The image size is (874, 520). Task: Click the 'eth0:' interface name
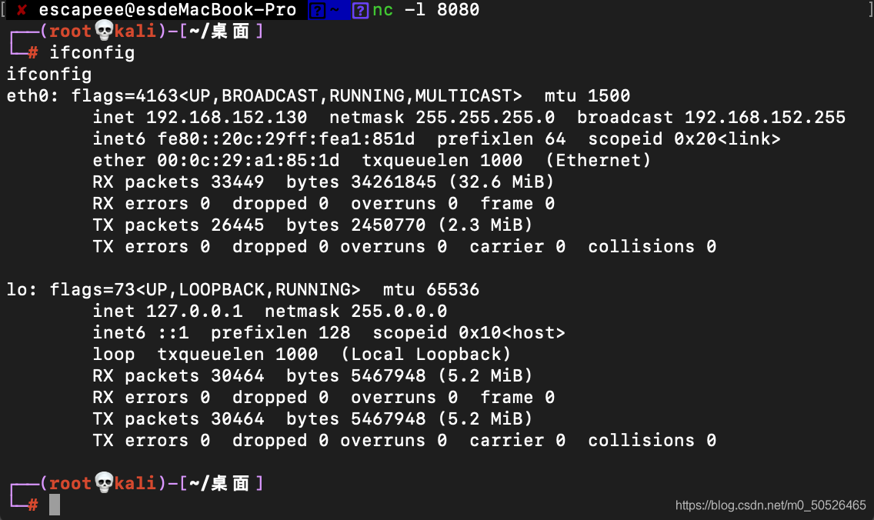point(32,96)
